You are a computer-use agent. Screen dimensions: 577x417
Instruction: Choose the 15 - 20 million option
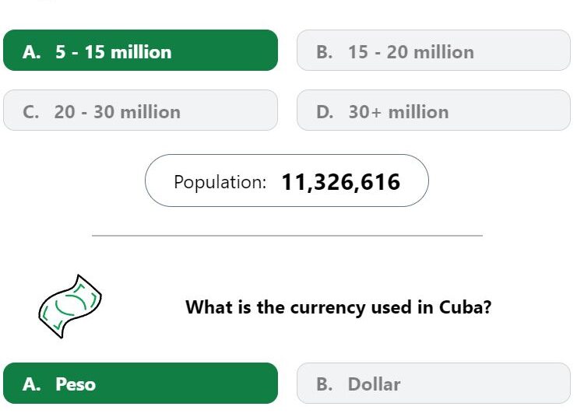click(x=433, y=51)
